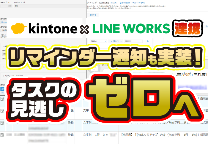Open the 工事日台 field dropdown
Viewport: 208px width, 144px height.
pos(98,41)
